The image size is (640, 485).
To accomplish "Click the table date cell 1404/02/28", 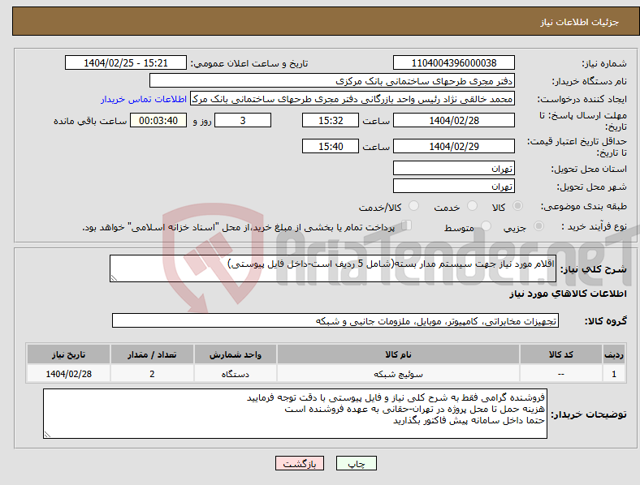I will point(68,374).
